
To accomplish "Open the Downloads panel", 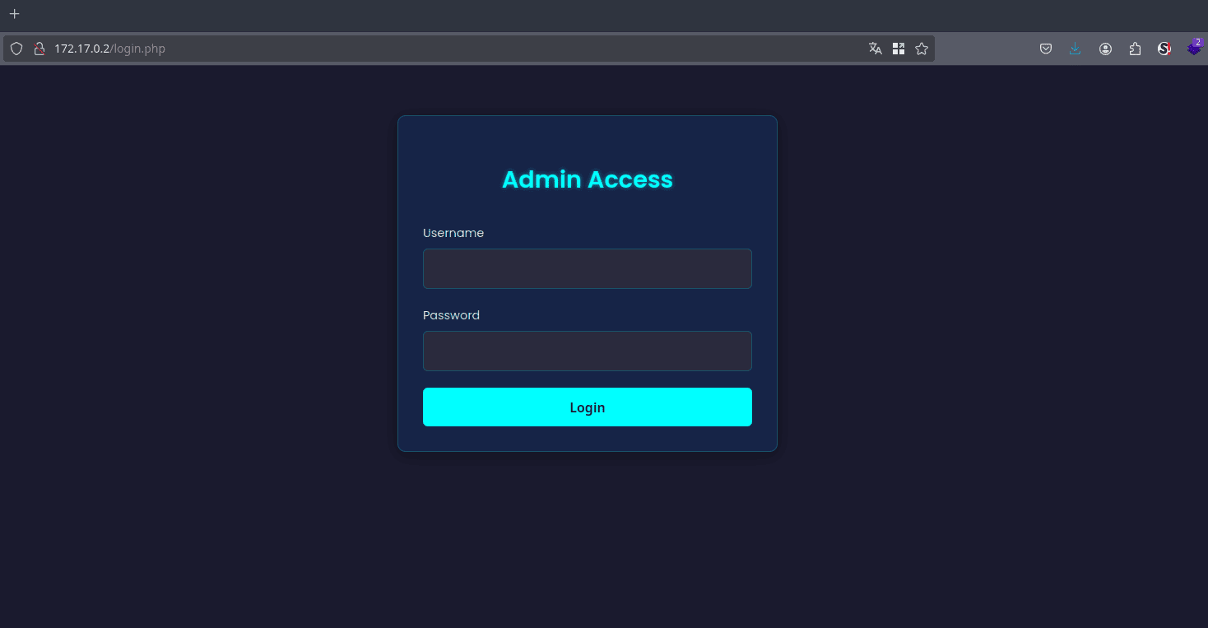I will [x=1075, y=49].
